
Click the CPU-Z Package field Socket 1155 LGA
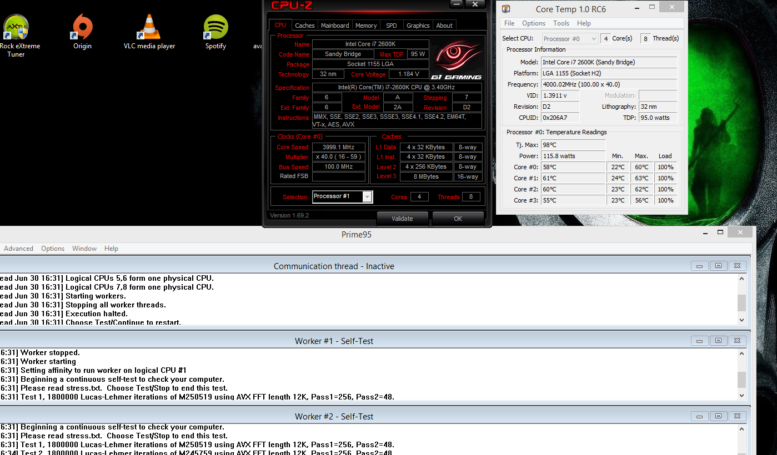click(x=370, y=64)
